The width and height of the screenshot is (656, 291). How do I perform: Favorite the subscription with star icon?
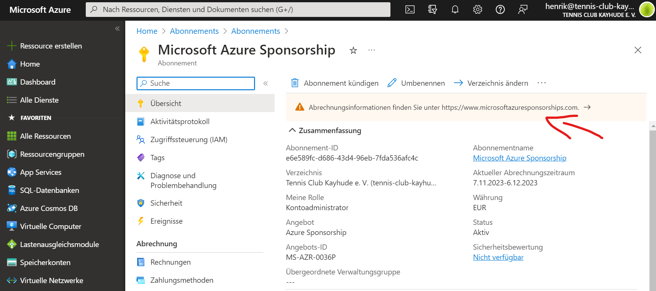click(353, 50)
